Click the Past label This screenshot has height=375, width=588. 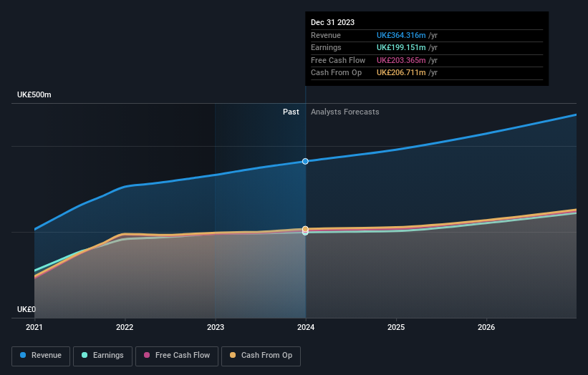coord(291,112)
